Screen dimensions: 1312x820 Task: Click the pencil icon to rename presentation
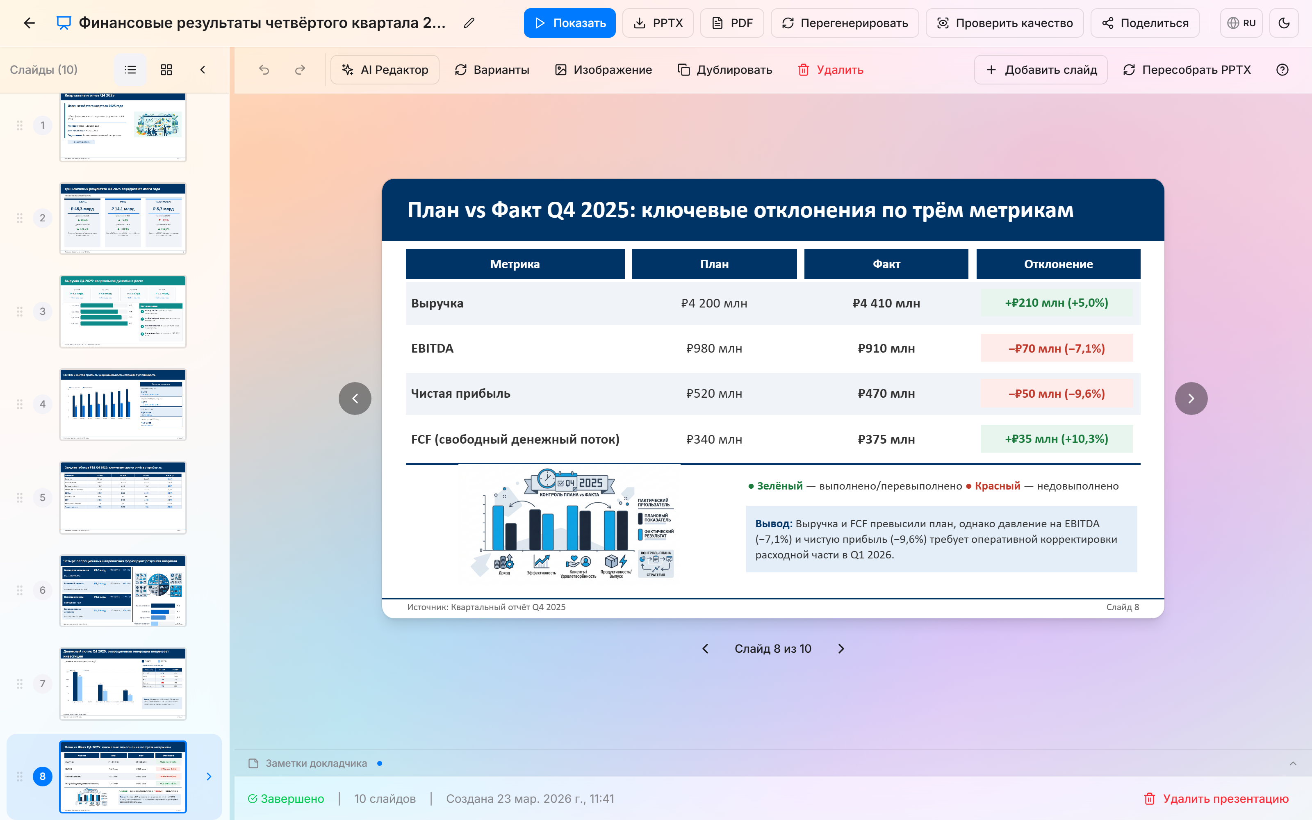(469, 23)
